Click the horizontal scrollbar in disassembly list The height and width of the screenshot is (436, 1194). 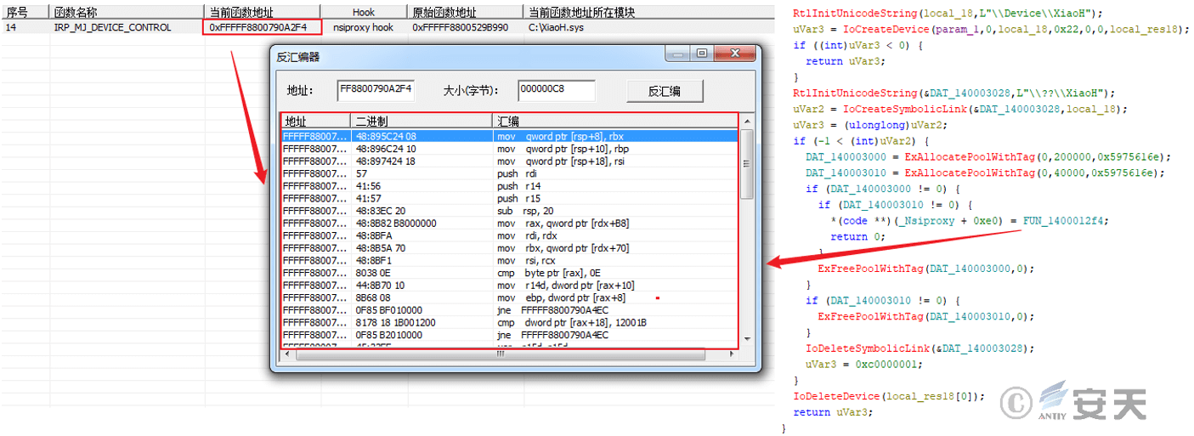point(510,354)
